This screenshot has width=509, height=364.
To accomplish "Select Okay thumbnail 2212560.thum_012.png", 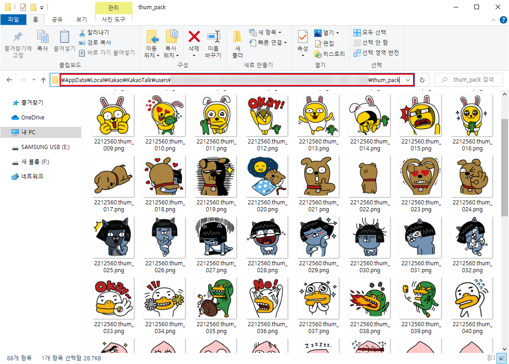I will [x=267, y=123].
